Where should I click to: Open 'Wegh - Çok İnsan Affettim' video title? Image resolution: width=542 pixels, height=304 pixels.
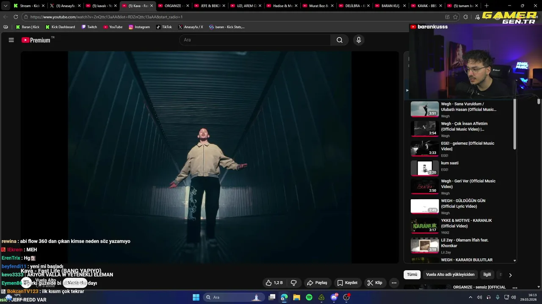click(x=465, y=126)
